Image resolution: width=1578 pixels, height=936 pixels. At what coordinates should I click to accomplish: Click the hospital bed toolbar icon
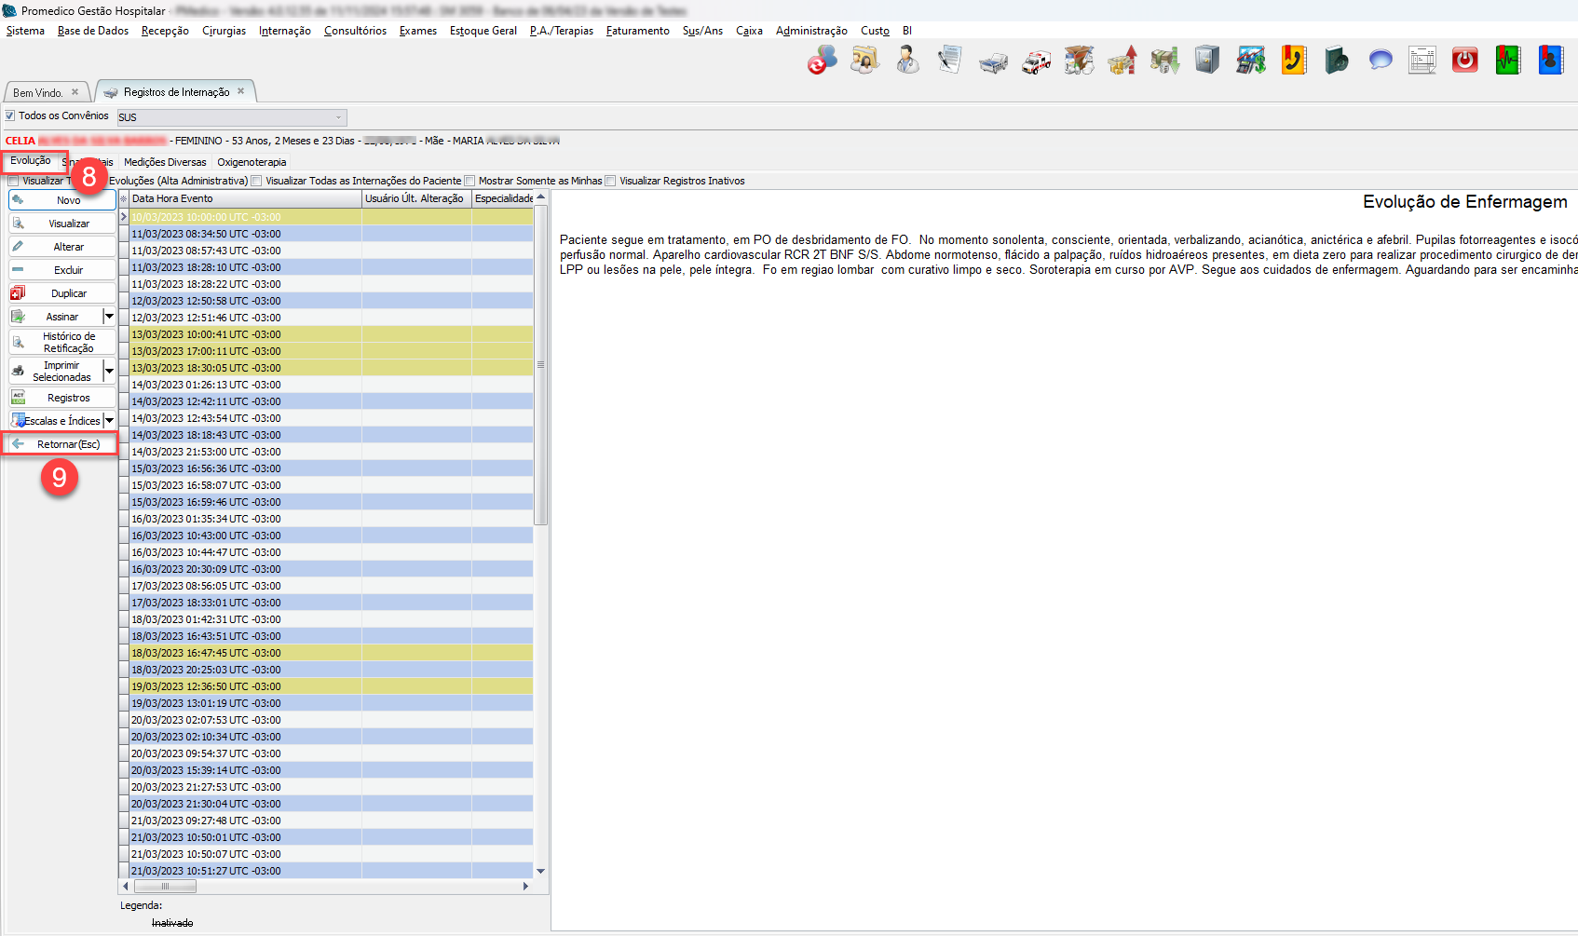point(993,61)
